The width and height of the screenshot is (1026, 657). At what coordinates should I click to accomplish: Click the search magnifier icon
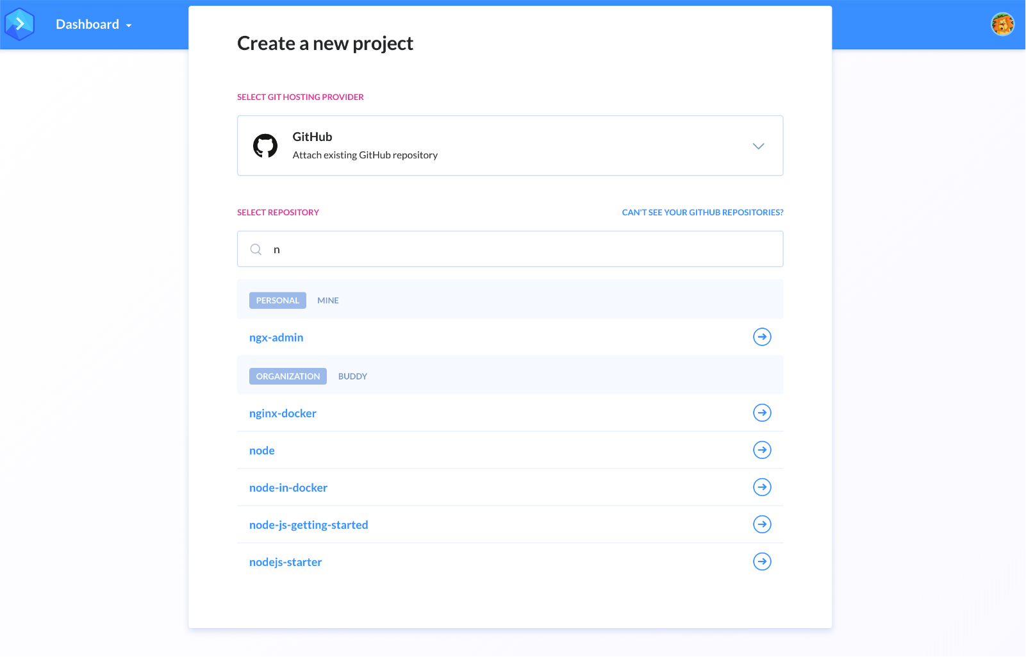256,249
